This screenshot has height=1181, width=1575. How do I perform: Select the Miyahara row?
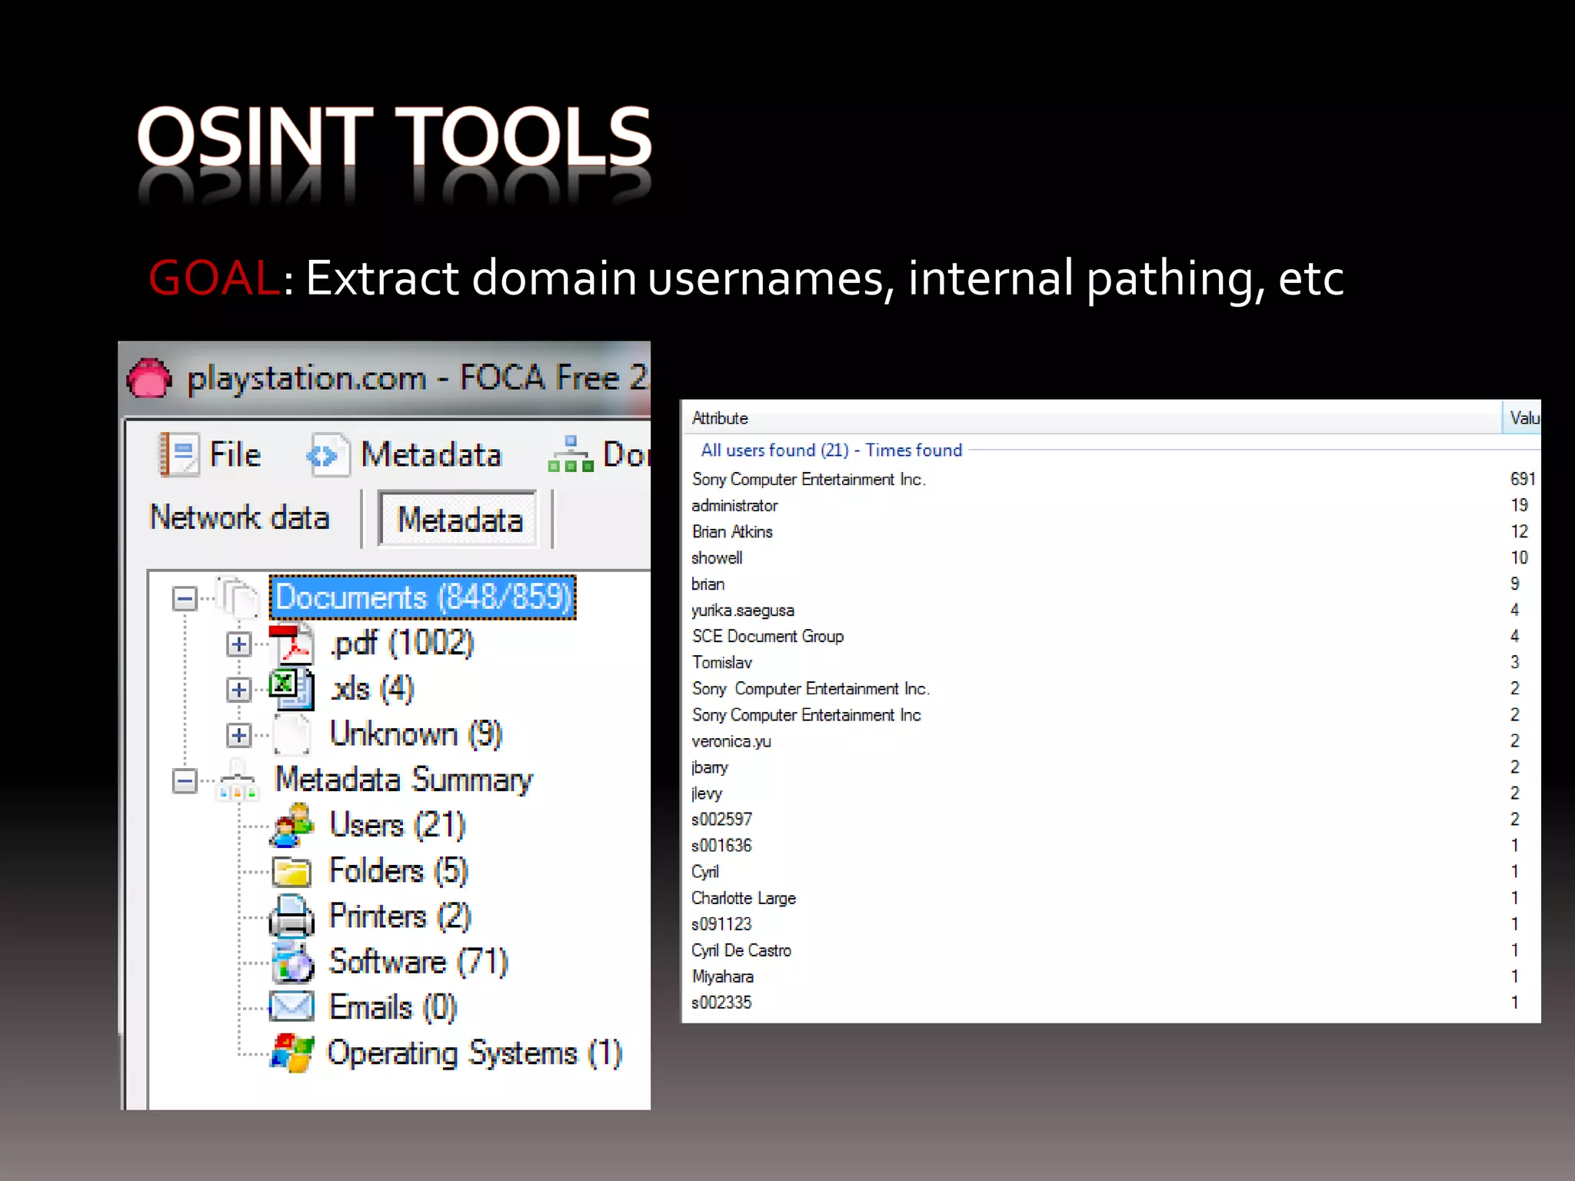(x=1111, y=976)
